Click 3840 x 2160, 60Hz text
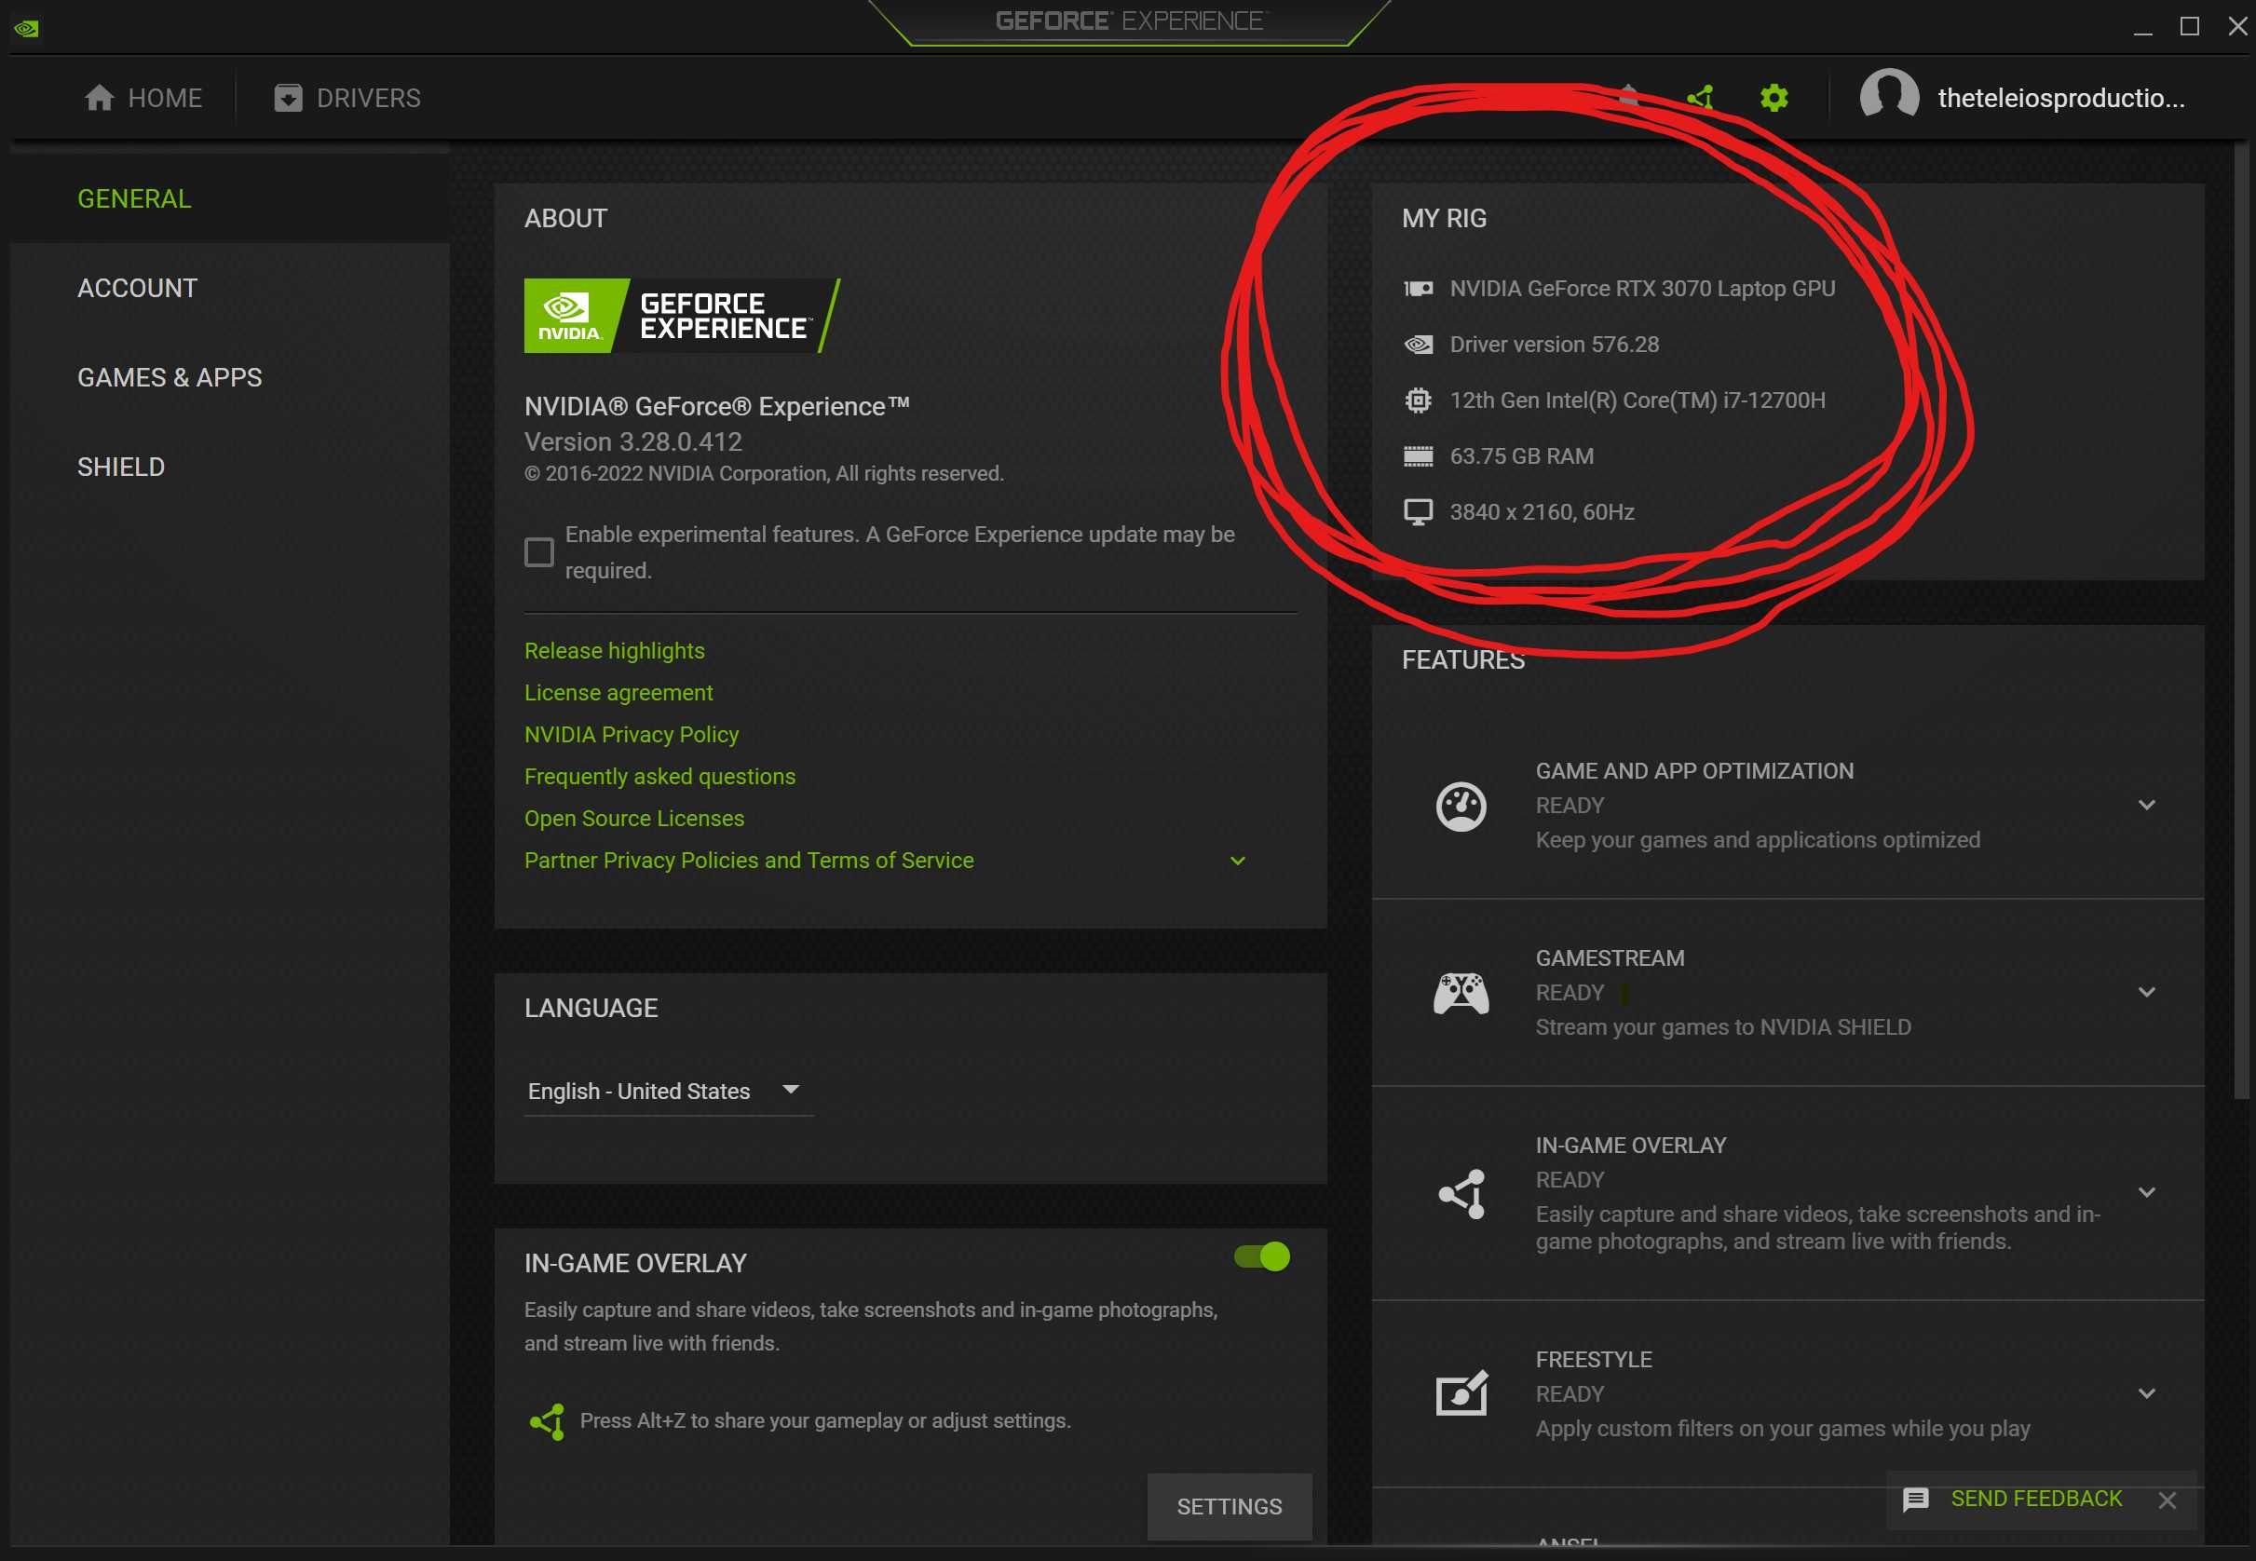2256x1561 pixels. (x=1542, y=511)
